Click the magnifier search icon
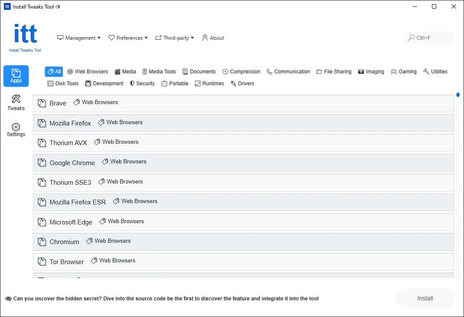This screenshot has height=317, width=464. (411, 38)
